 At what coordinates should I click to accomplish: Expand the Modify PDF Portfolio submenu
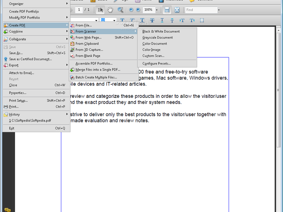(x=36, y=18)
